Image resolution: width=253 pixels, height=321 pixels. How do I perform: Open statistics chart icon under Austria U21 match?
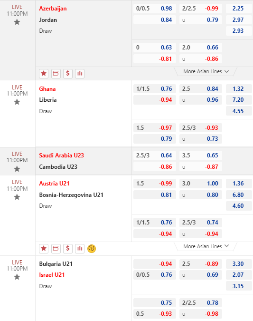(80, 249)
